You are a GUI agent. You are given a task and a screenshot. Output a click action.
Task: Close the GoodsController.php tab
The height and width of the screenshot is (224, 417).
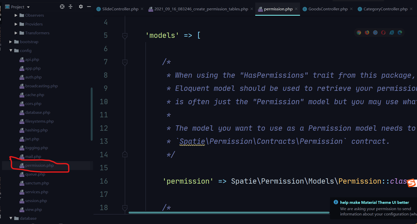click(351, 9)
